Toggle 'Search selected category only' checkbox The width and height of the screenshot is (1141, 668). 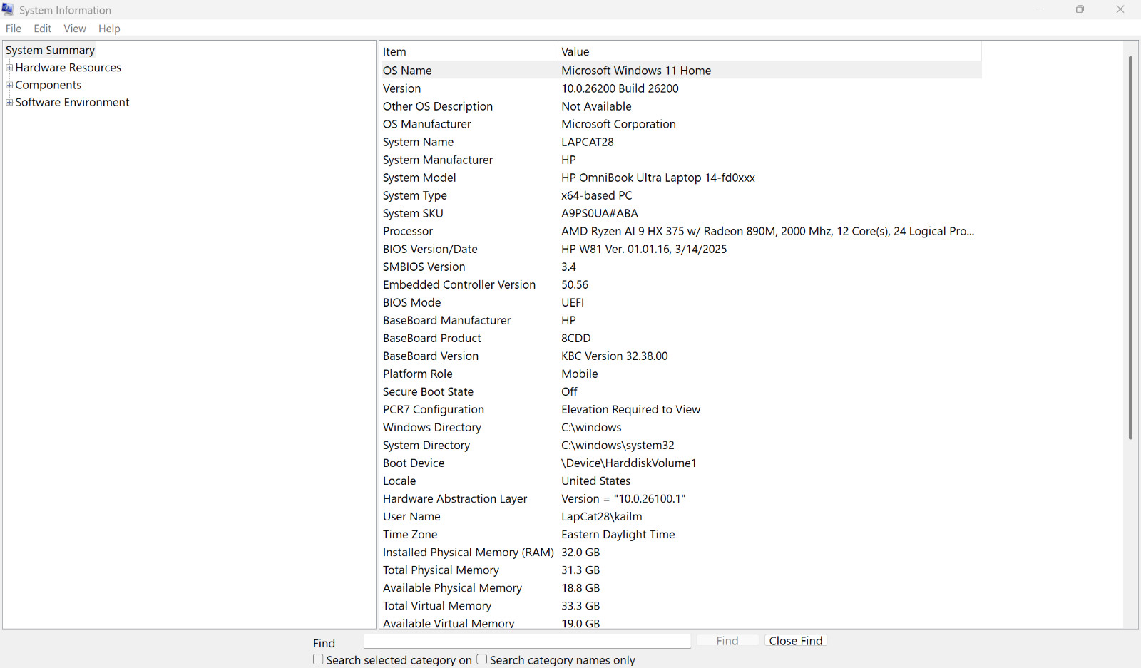click(x=318, y=659)
